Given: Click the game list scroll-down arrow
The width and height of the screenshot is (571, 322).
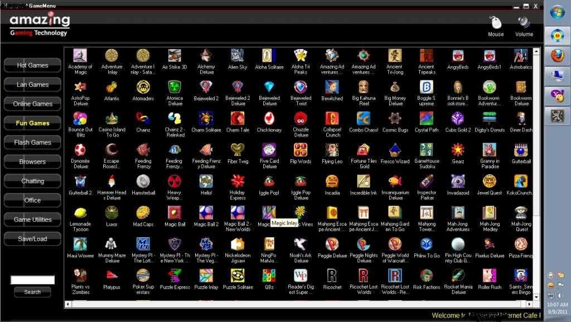Looking at the screenshot, I should (536, 297).
